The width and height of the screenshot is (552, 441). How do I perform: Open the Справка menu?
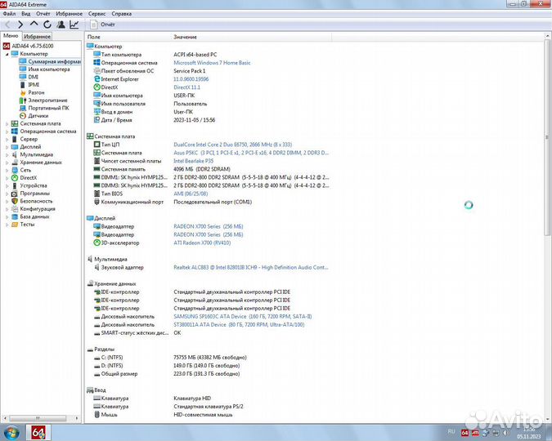point(122,14)
